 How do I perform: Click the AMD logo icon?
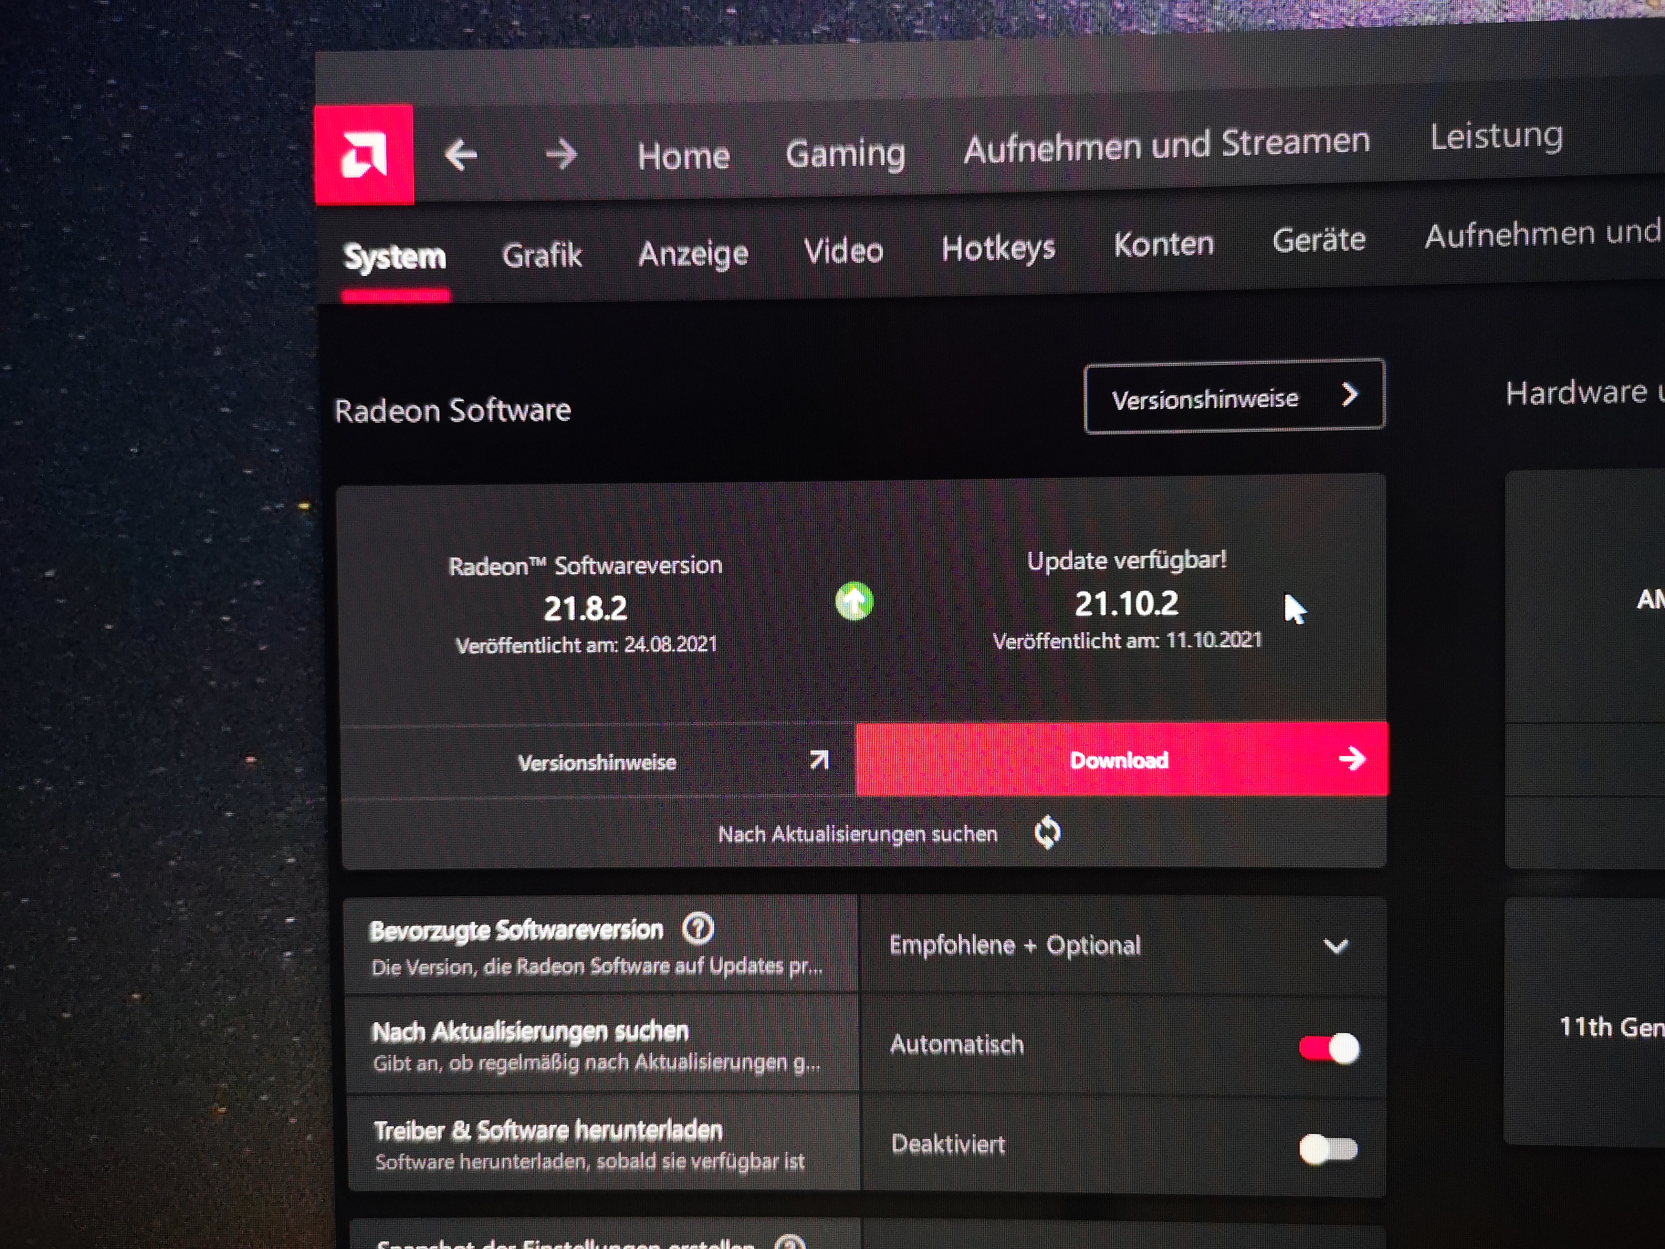coord(364,154)
